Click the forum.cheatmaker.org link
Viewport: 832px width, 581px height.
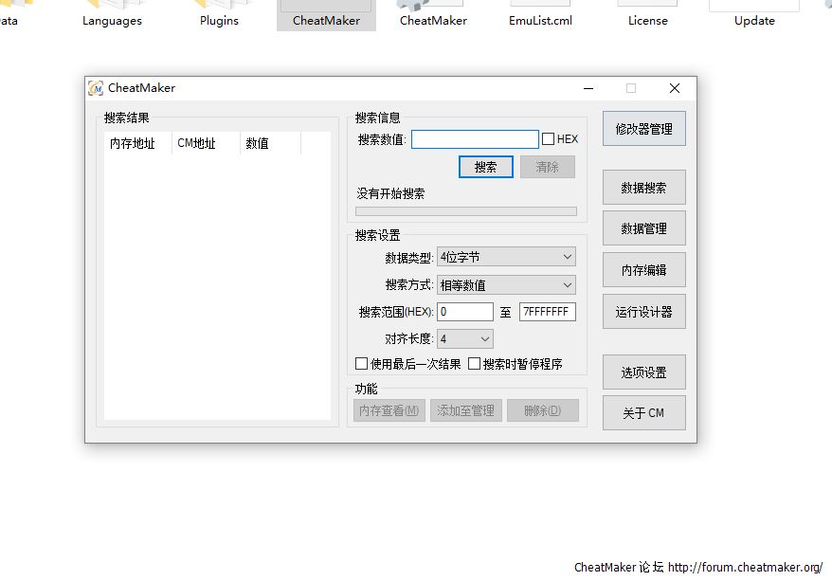click(745, 568)
